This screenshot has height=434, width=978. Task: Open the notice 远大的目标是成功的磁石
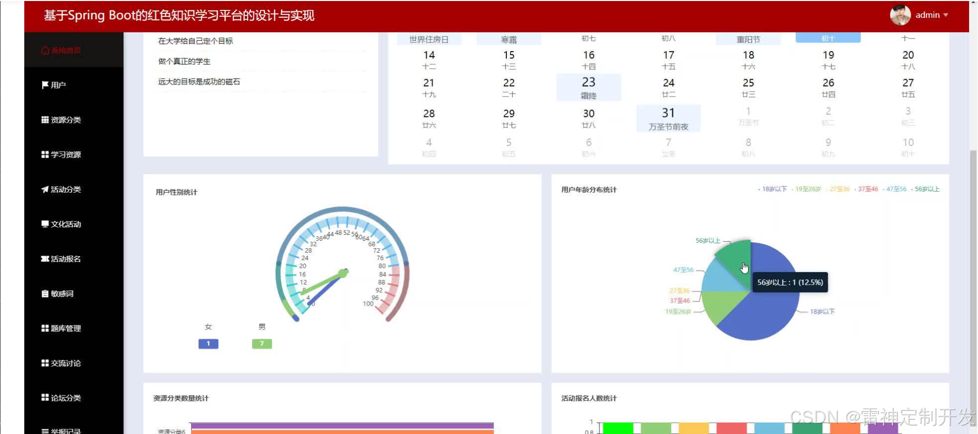pos(199,82)
